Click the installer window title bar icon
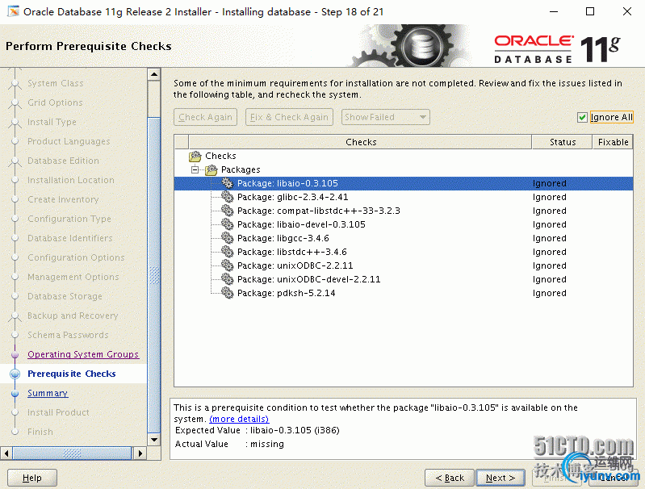The width and height of the screenshot is (645, 489). coord(13,11)
